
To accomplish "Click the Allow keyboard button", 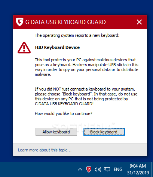I will pos(56,132).
